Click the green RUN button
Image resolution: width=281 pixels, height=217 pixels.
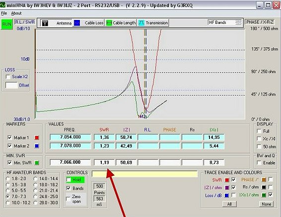pyautogui.click(x=7, y=24)
